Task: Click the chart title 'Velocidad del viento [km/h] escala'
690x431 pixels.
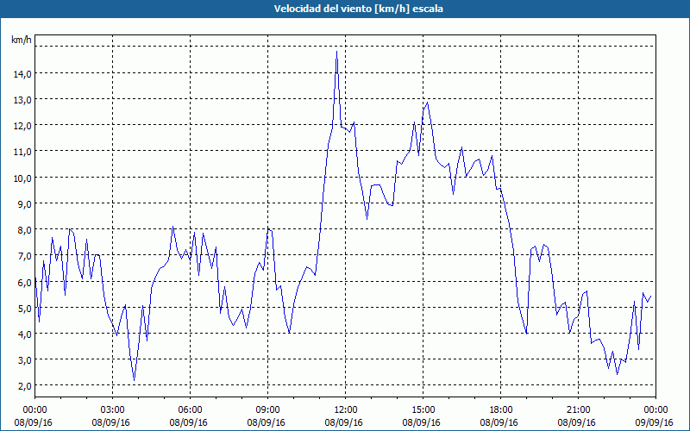Action: pos(358,9)
